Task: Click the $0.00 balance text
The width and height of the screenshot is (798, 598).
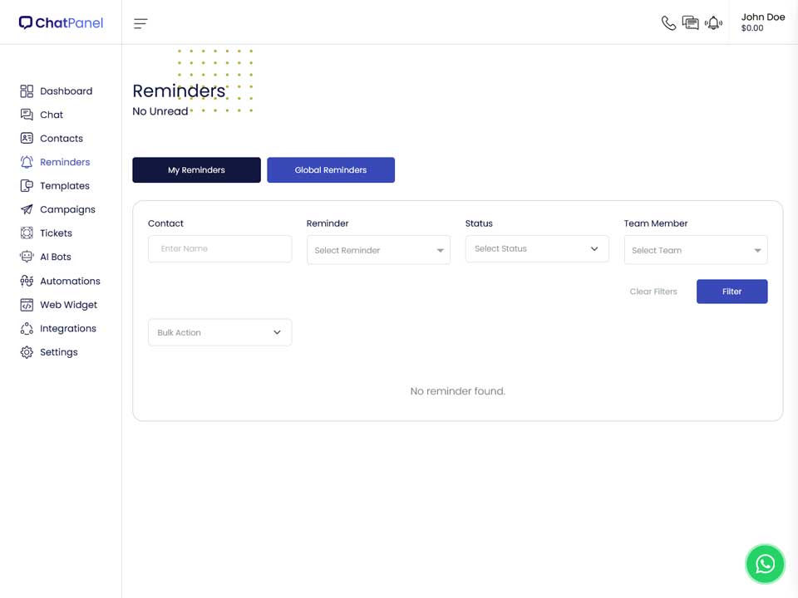Action: coord(752,28)
